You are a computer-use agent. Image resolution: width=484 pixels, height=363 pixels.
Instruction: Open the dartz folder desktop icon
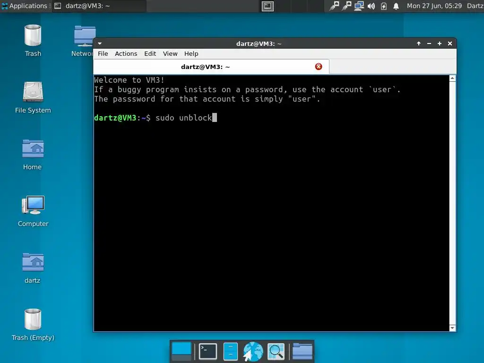tap(33, 268)
